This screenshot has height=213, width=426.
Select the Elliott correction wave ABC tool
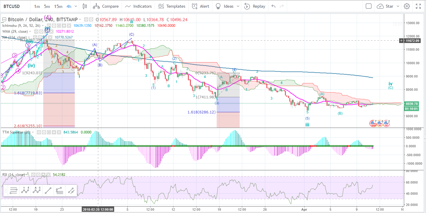tap(37, 191)
